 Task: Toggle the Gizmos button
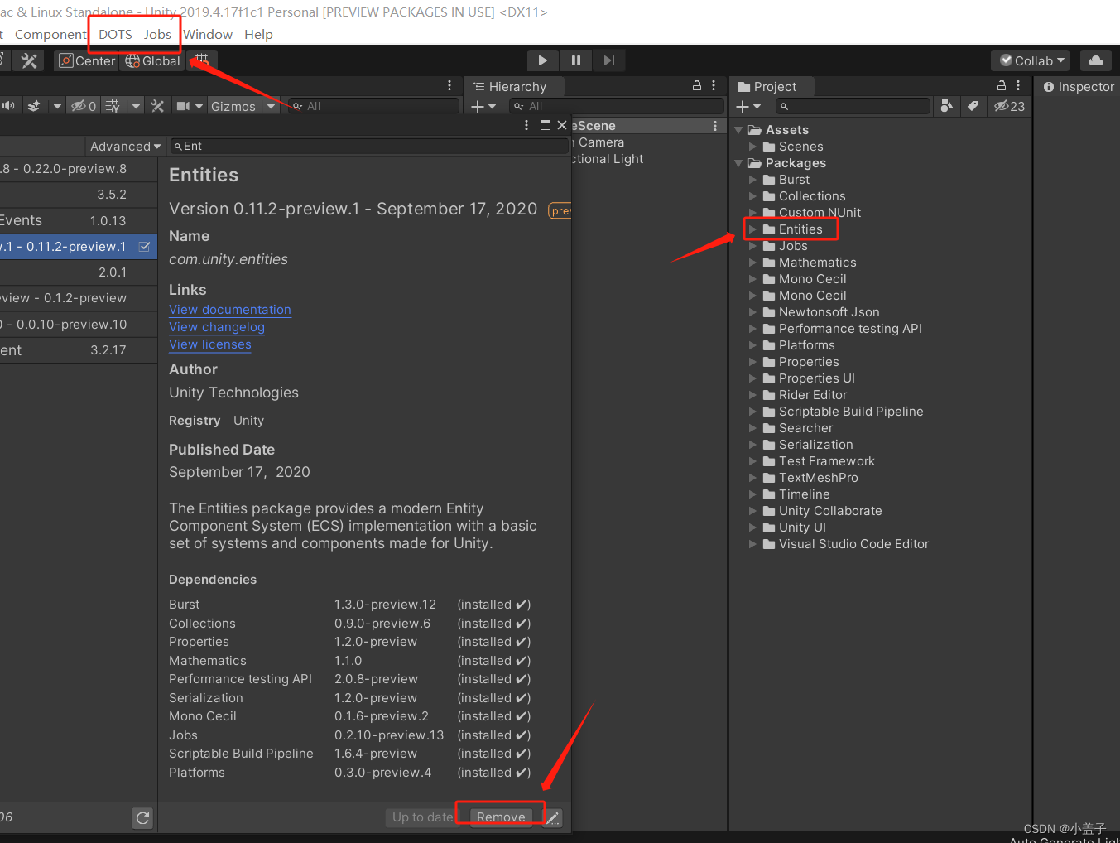pyautogui.click(x=233, y=106)
